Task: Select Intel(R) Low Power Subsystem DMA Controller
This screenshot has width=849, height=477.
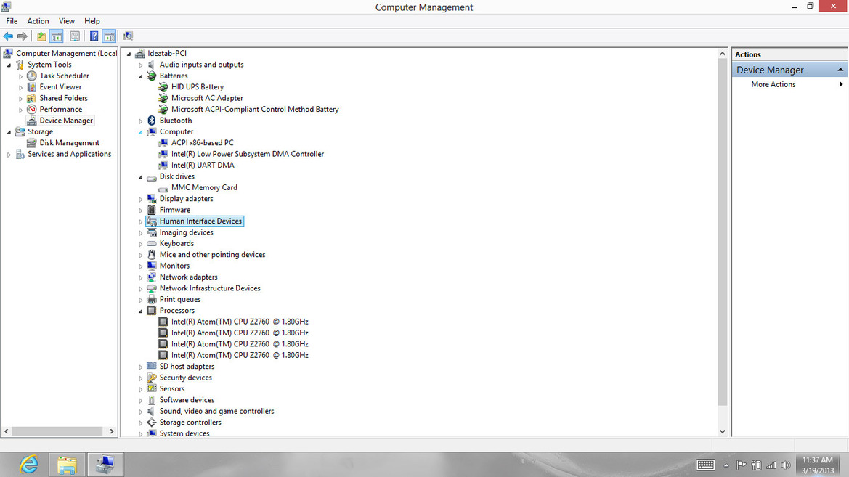Action: 248,155
